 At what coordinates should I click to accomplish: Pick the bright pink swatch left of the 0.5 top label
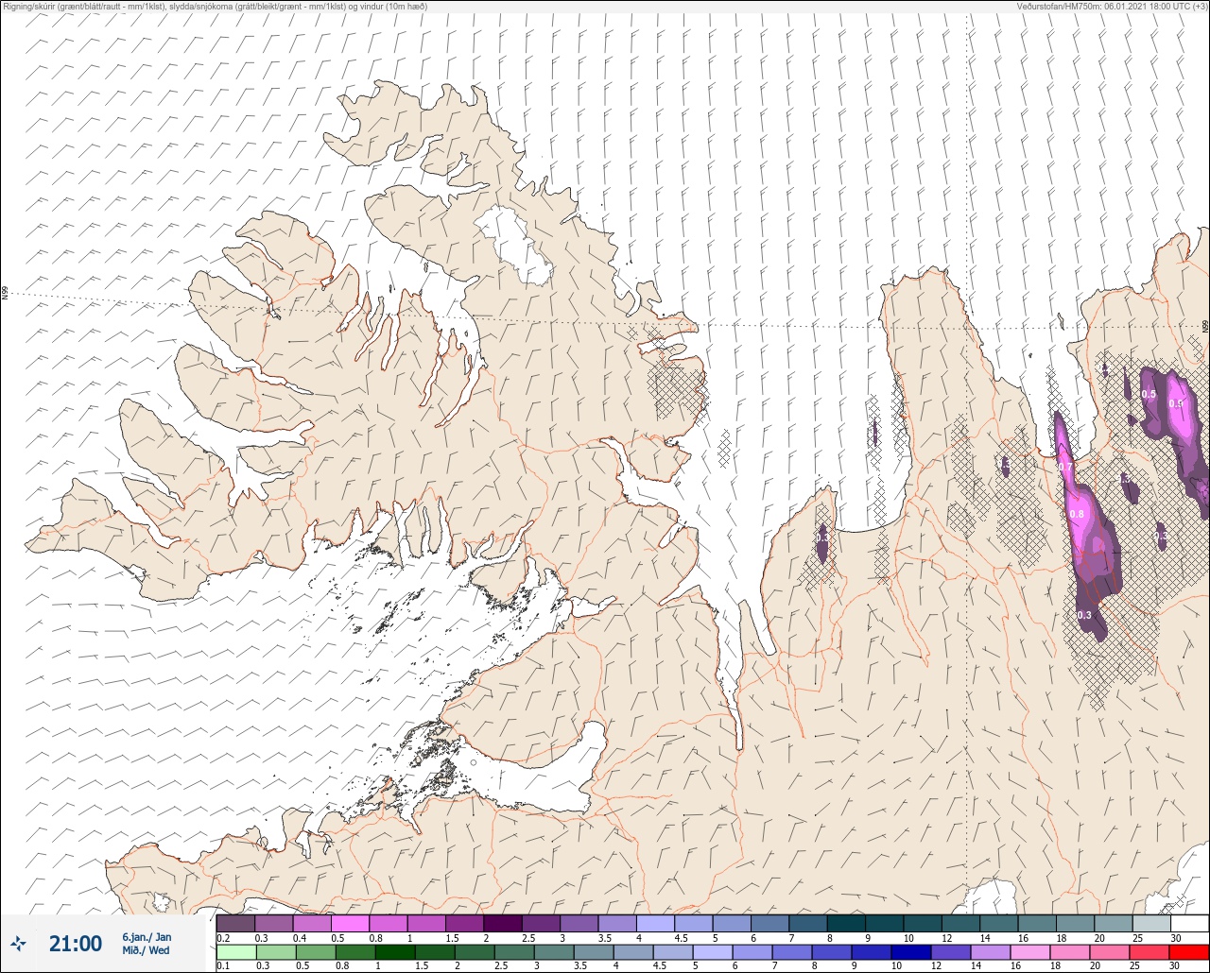tap(350, 923)
